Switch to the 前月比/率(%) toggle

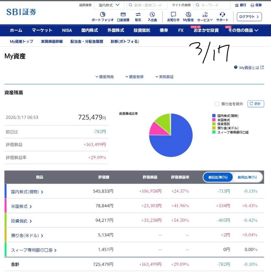click(247, 177)
